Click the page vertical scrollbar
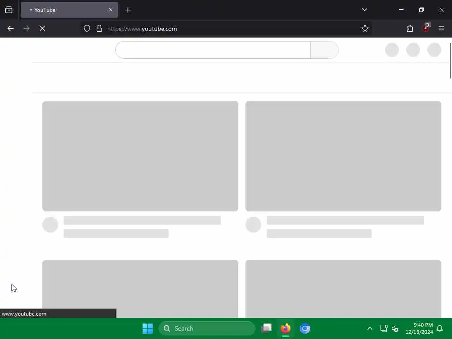The height and width of the screenshot is (339, 452). 450,60
